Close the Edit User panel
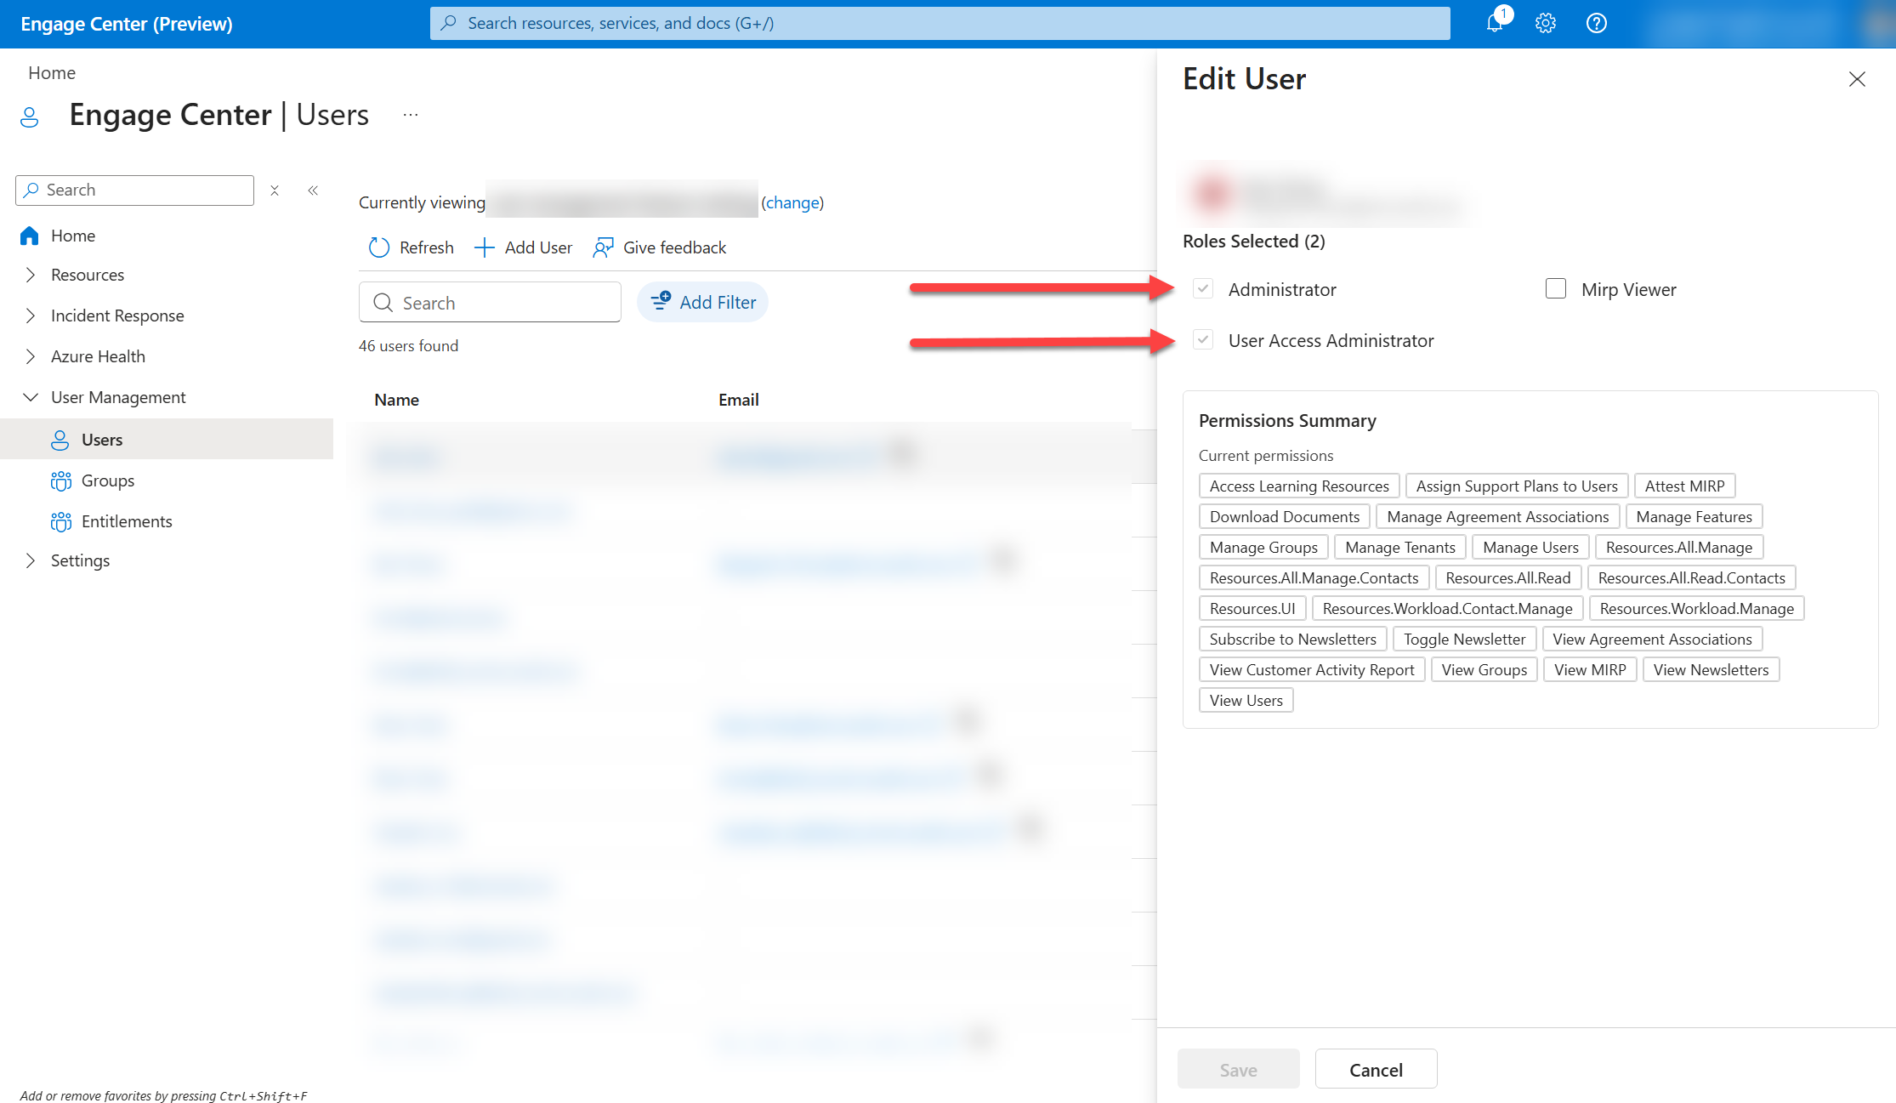The width and height of the screenshot is (1896, 1103). coord(1857,79)
